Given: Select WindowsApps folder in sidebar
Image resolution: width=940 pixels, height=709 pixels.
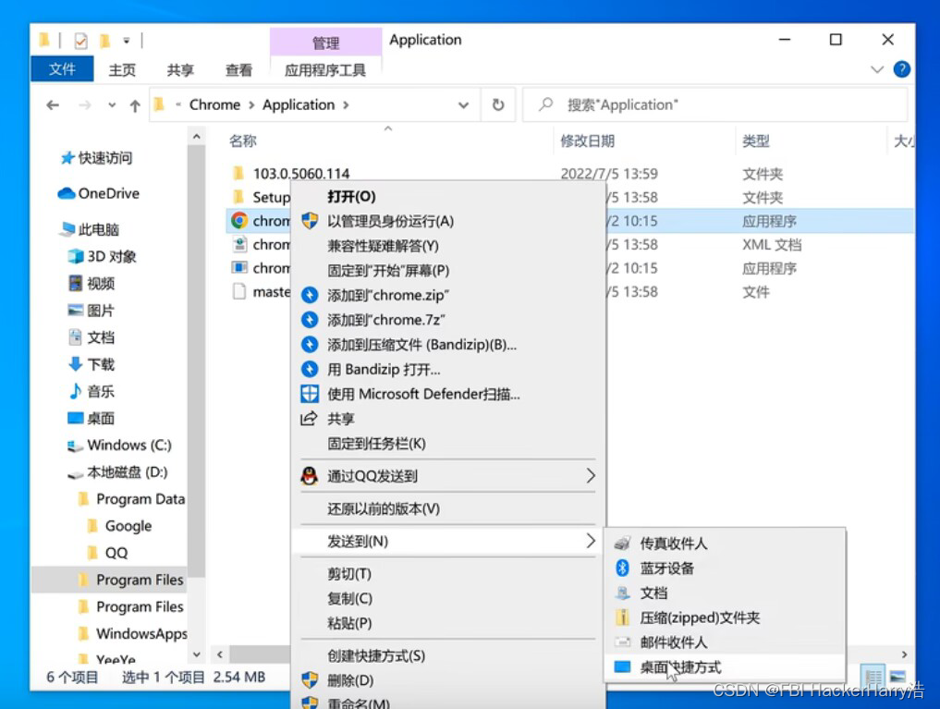Looking at the screenshot, I should [132, 633].
